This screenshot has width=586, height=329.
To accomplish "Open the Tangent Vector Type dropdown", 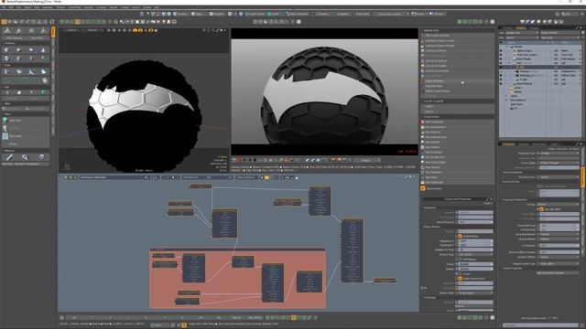I will pos(559,263).
